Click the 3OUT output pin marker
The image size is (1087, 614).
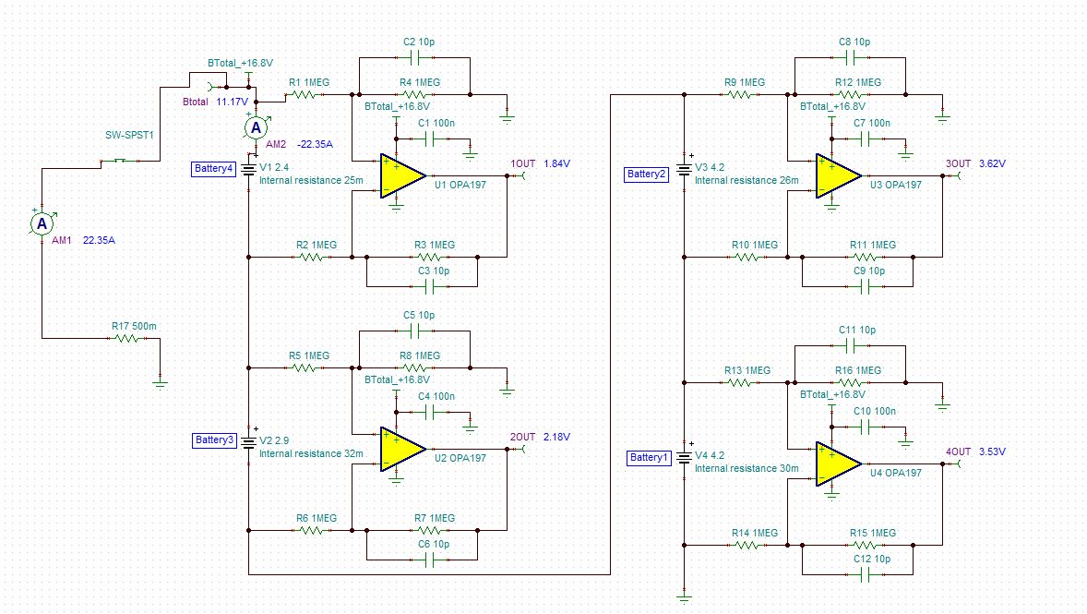tap(958, 176)
